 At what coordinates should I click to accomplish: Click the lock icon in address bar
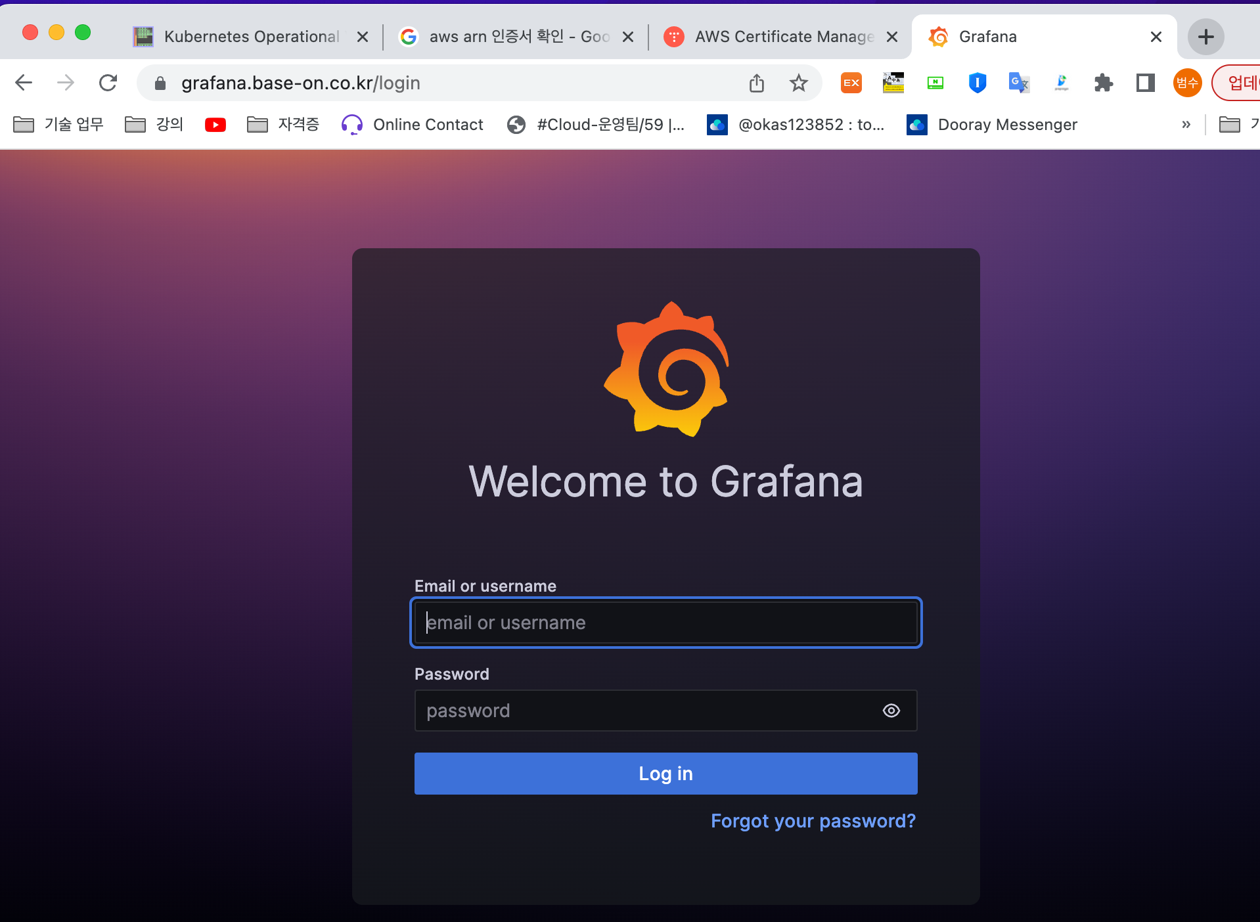click(160, 83)
